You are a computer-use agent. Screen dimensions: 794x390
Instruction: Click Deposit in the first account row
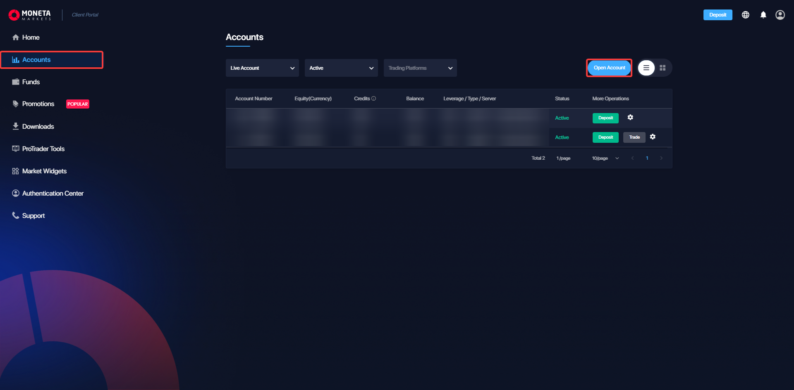606,118
